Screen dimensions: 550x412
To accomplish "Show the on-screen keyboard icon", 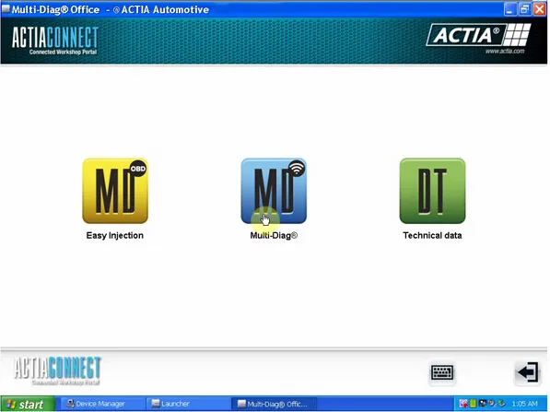I will pyautogui.click(x=442, y=372).
